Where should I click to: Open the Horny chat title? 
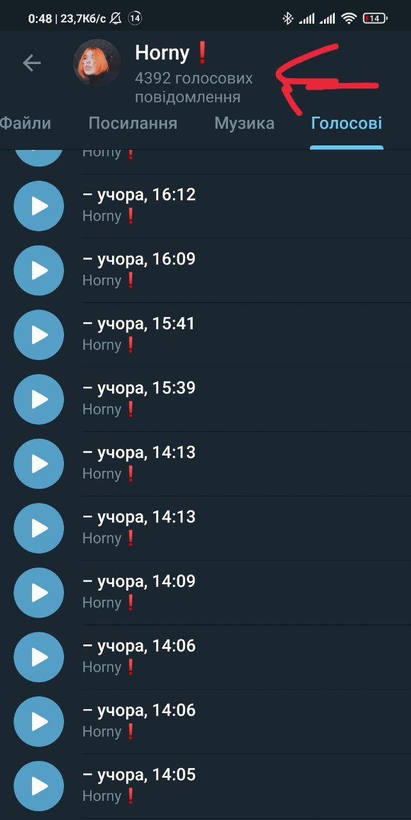coord(173,53)
